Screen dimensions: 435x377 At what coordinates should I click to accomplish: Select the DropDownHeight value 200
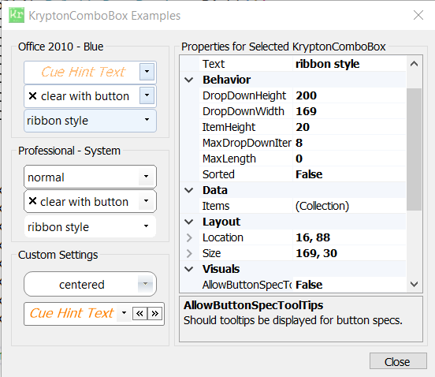coord(350,95)
